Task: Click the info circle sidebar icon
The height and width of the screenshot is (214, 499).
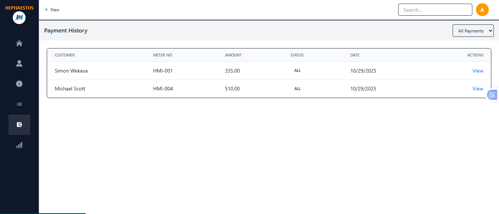Action: click(x=19, y=84)
